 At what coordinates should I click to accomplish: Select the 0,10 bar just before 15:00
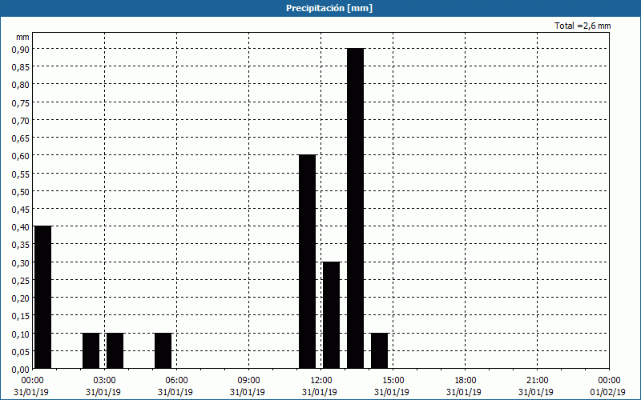[x=379, y=350]
